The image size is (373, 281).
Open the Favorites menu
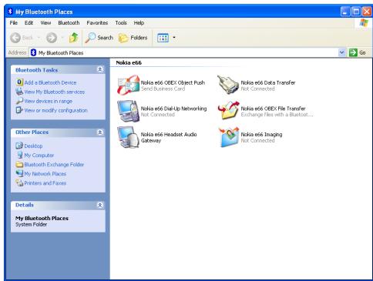point(97,23)
